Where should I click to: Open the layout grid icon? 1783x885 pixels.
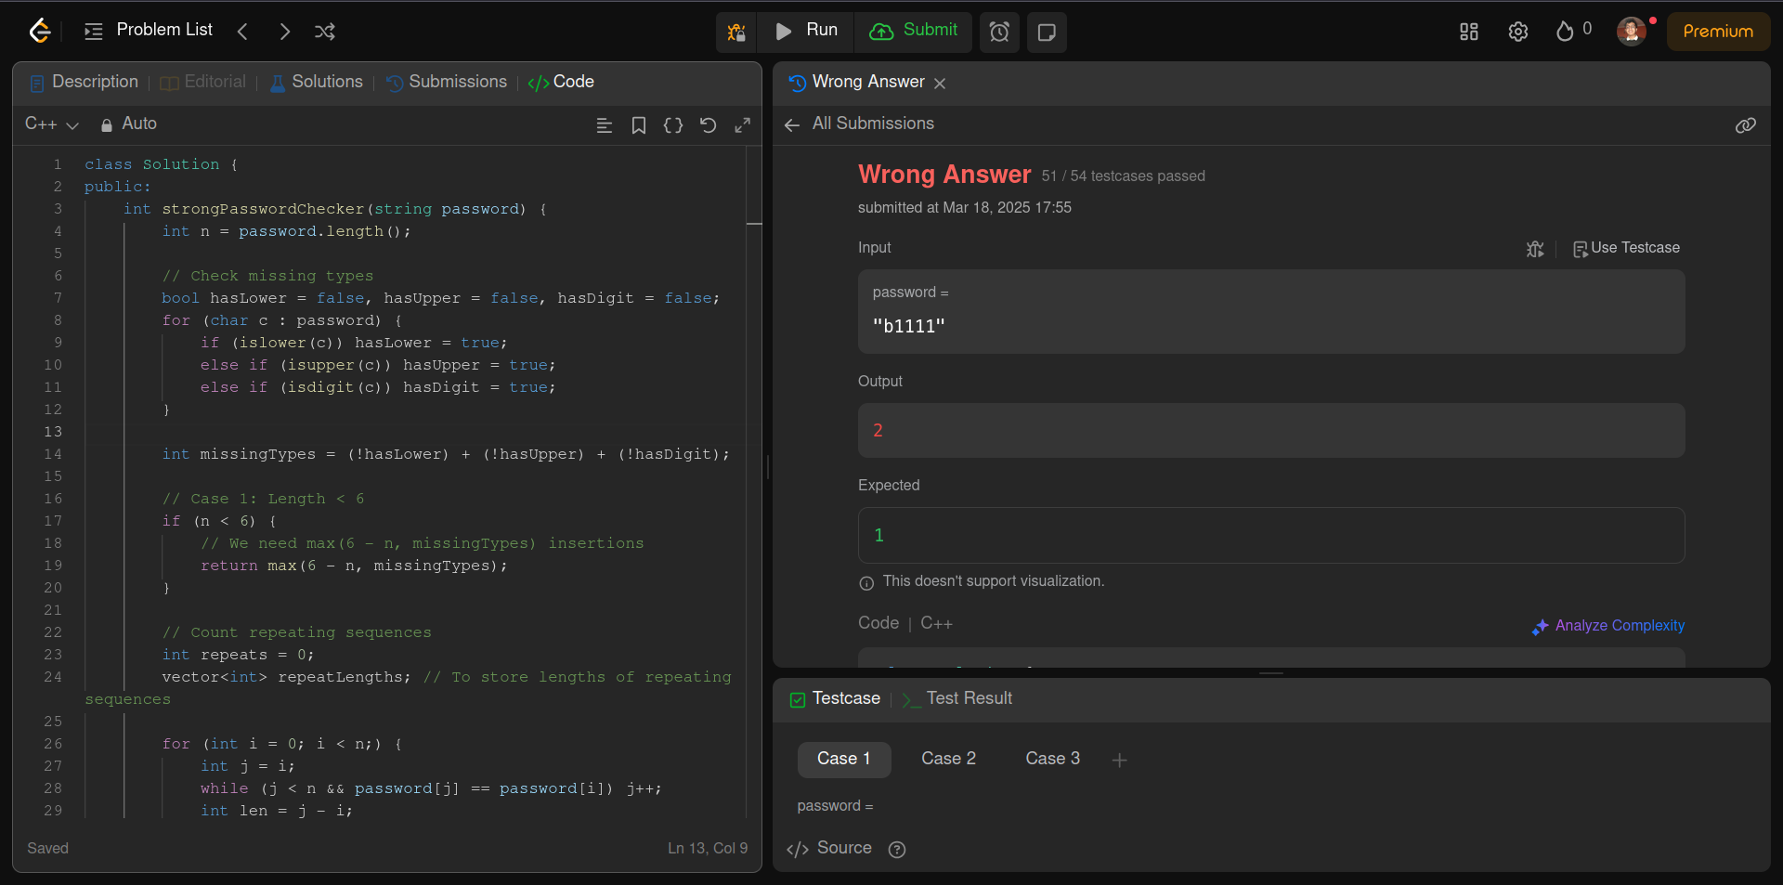point(1469,32)
